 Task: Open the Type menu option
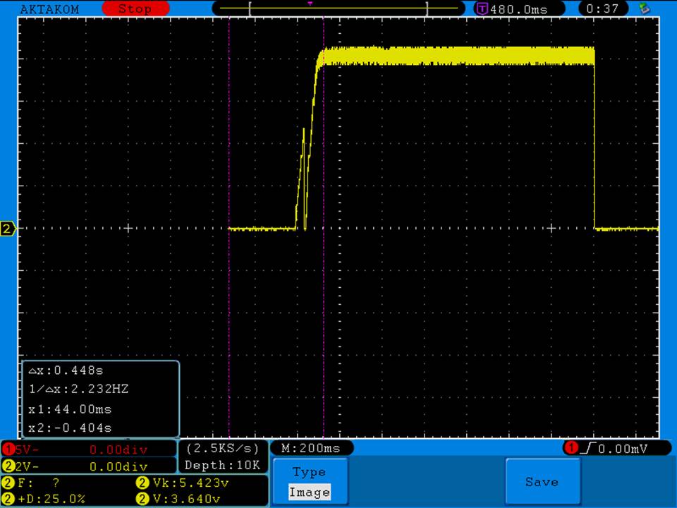309,472
